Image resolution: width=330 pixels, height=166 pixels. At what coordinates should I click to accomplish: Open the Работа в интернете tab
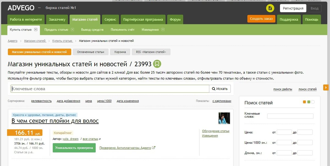(26, 20)
